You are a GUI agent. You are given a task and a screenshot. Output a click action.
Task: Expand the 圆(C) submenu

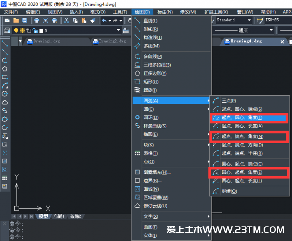172,109
